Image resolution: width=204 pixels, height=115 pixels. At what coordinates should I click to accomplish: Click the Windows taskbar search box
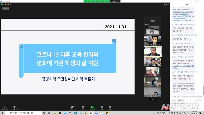coord(23,113)
